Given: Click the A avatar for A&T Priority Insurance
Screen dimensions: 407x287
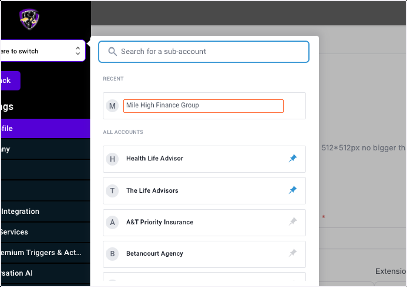Looking at the screenshot, I should click(x=112, y=223).
